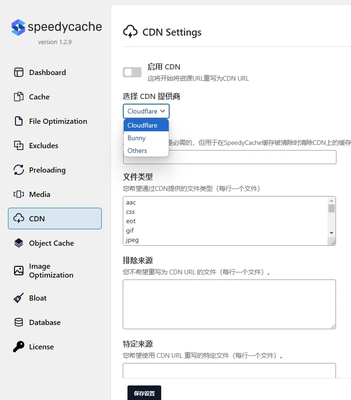Click the 保存设置 save button
The width and height of the screenshot is (351, 400).
click(144, 393)
